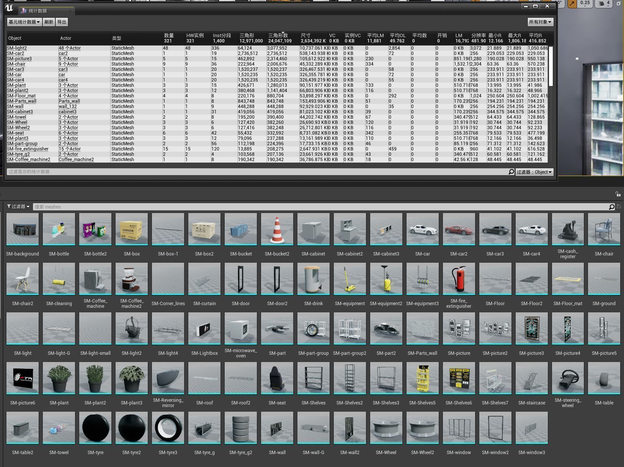This screenshot has height=467, width=624.
Task: Select the SM-box cardboard box asset
Action: [x=132, y=229]
